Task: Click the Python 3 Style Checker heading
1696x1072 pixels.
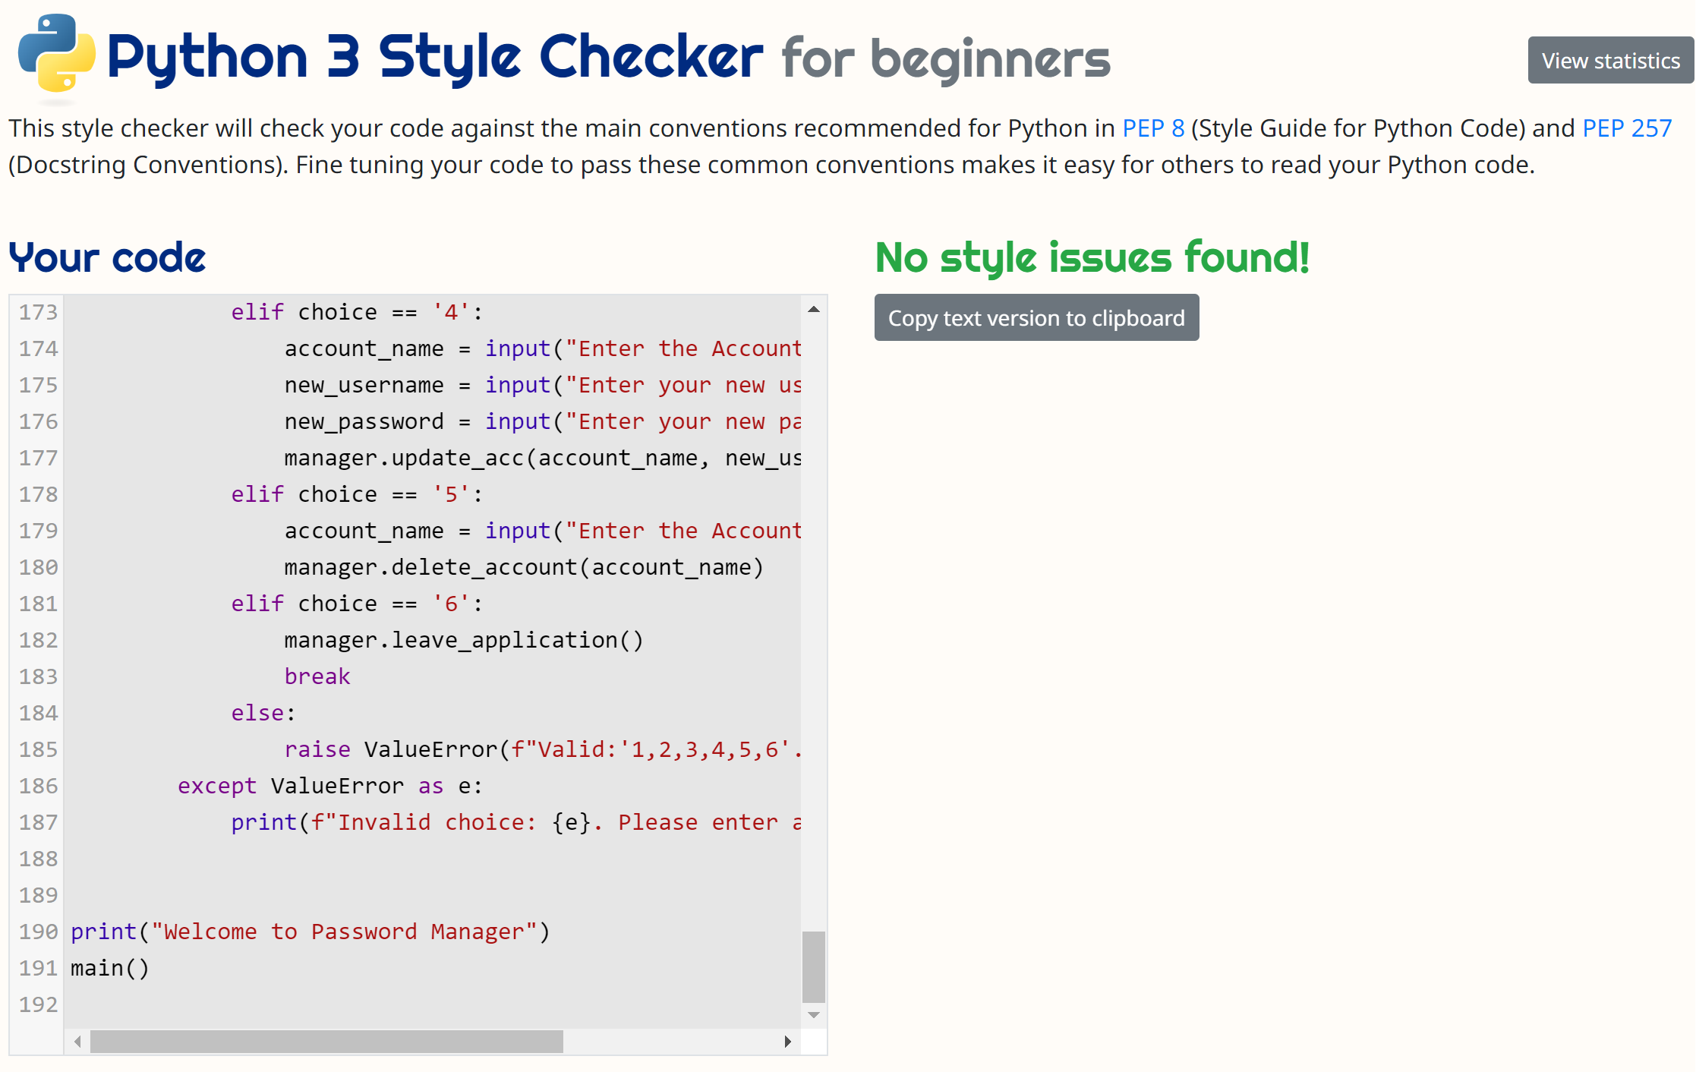Action: [x=434, y=57]
